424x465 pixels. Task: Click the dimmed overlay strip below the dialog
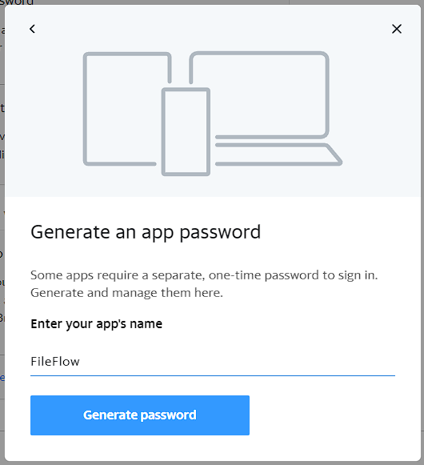click(212, 463)
